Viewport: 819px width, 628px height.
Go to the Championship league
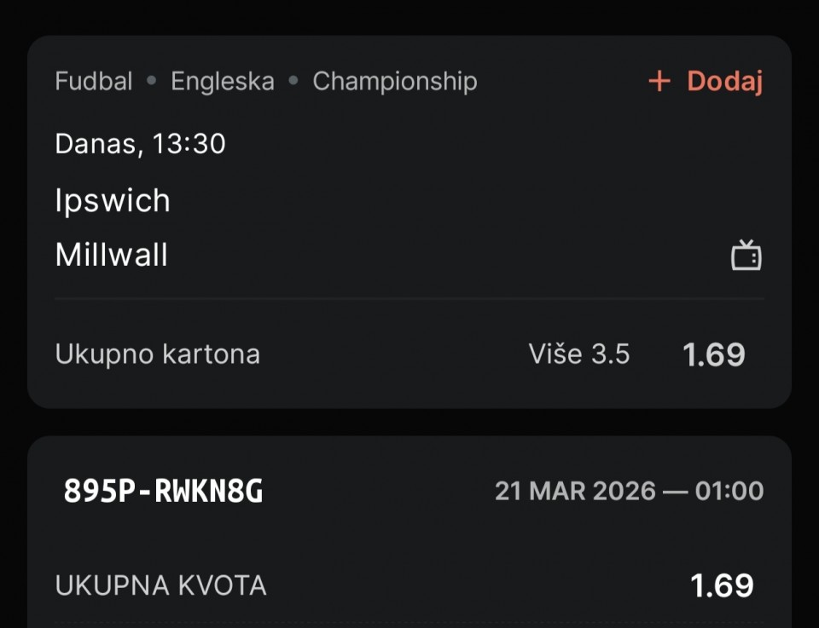click(395, 82)
